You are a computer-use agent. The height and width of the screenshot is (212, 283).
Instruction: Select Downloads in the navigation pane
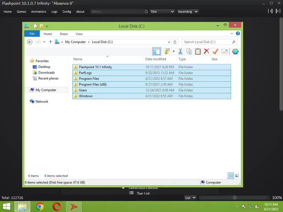[x=46, y=73]
